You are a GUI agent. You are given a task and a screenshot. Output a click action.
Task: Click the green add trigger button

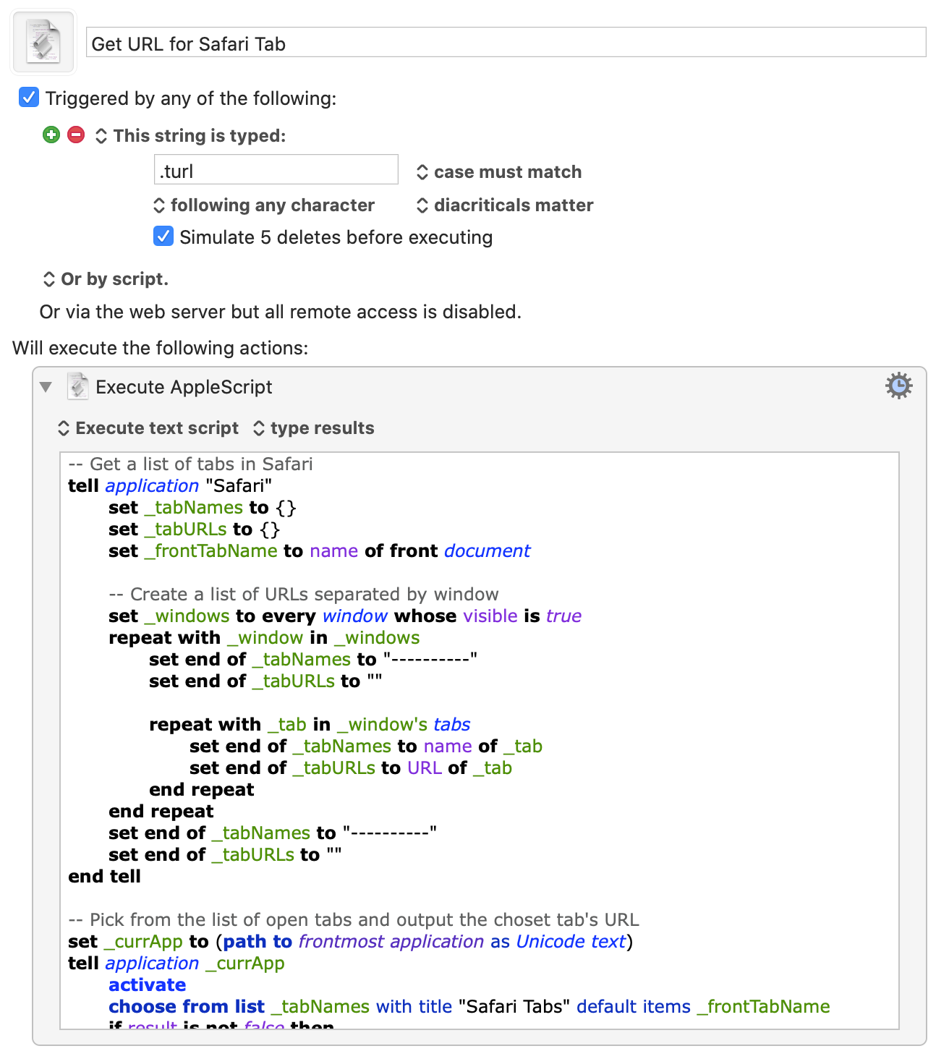51,135
